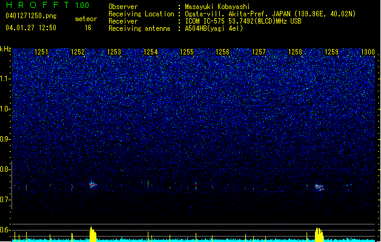Click the 1259 time marker
The width and height of the screenshot is (381, 242).
pos(331,52)
